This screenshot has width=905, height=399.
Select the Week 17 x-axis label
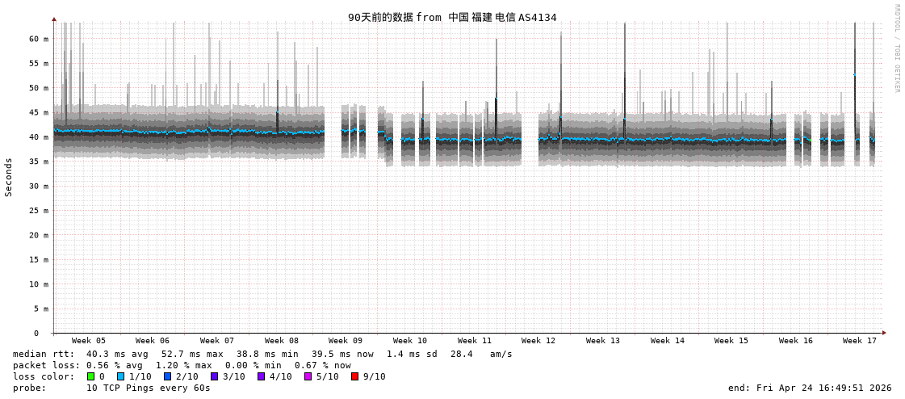pyautogui.click(x=860, y=341)
